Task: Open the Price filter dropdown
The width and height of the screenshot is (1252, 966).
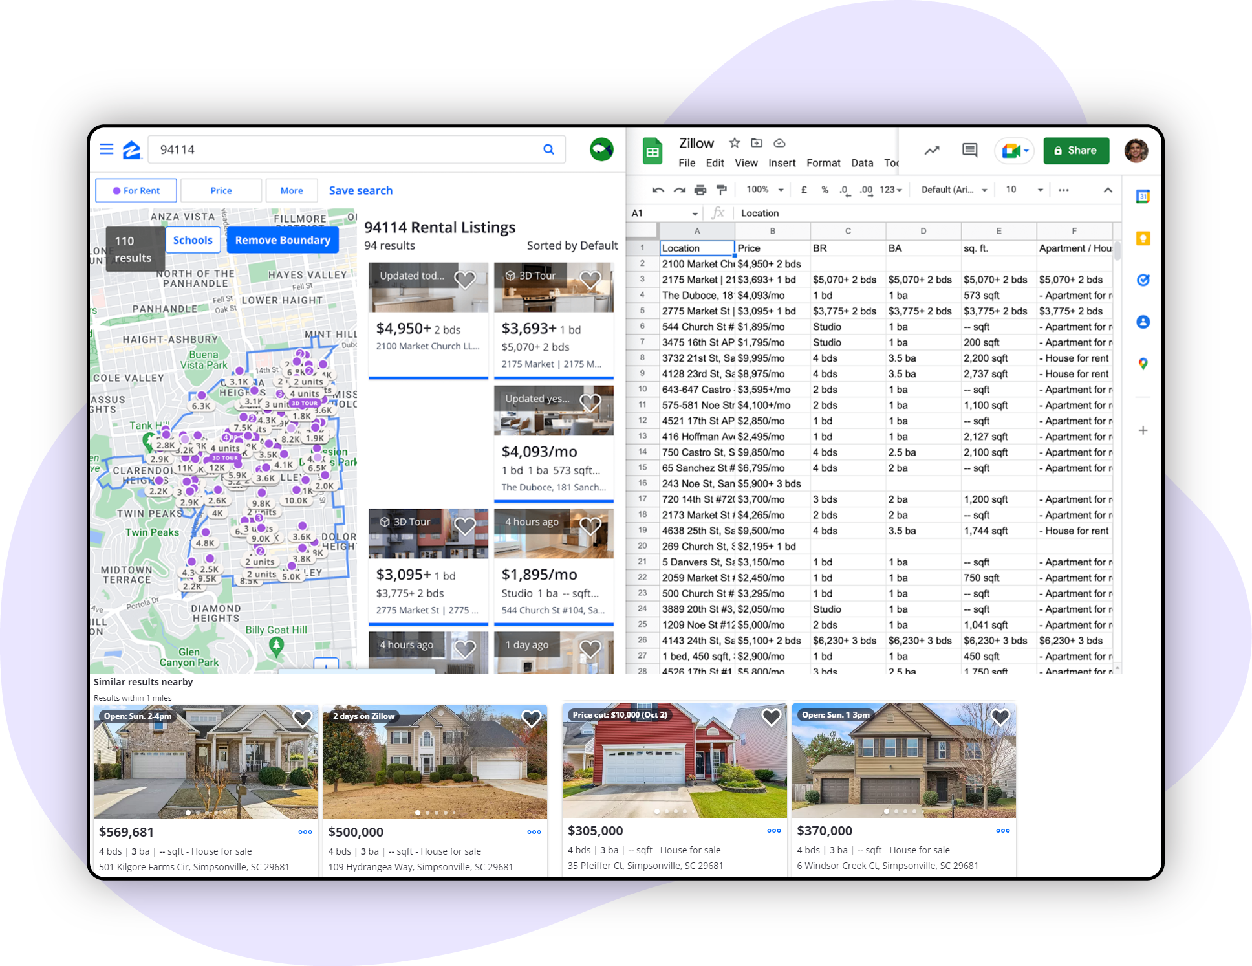Action: (x=221, y=190)
